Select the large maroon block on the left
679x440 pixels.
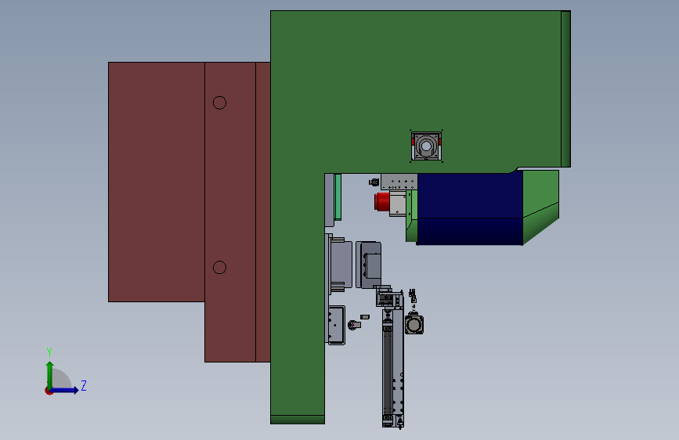point(157,182)
